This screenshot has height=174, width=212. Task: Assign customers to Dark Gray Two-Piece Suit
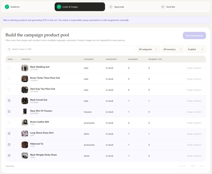click(194, 90)
